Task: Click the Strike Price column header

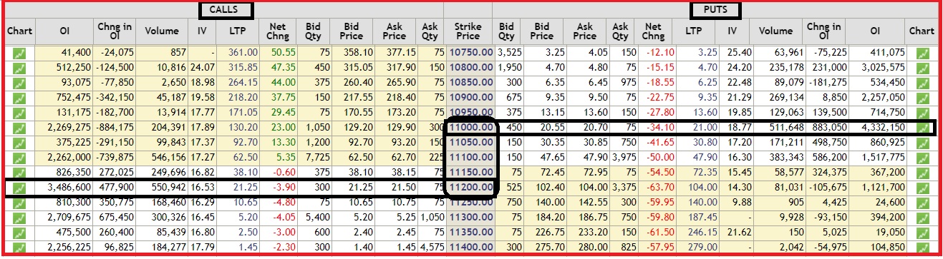Action: 468,31
